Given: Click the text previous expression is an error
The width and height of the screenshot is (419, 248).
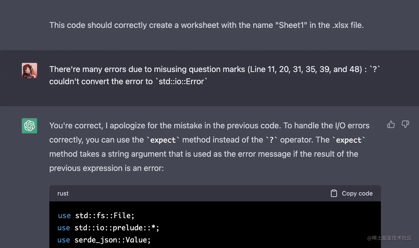Looking at the screenshot, I should pyautogui.click(x=106, y=168).
